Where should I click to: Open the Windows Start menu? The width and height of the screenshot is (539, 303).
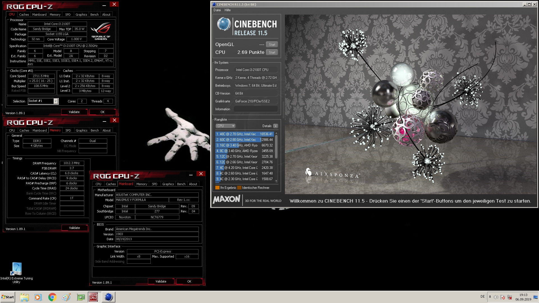pos(8,297)
